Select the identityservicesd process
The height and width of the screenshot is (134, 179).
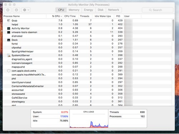(87, 82)
